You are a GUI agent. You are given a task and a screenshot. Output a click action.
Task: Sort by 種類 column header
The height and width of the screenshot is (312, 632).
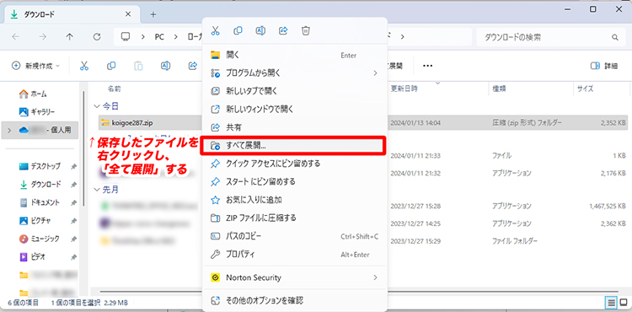click(499, 89)
